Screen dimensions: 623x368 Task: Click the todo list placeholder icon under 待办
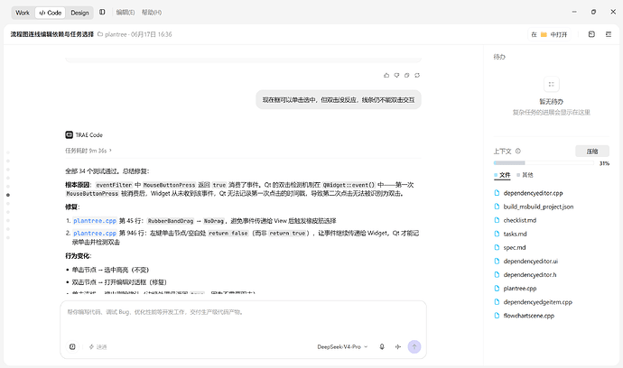[x=551, y=84]
